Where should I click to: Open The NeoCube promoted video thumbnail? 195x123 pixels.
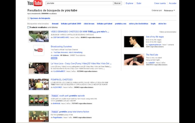[x=134, y=60]
